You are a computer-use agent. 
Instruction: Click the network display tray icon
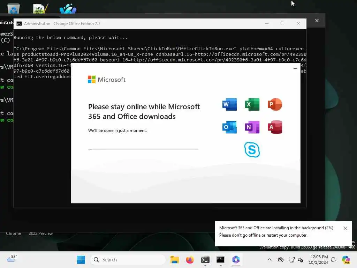[291, 260]
